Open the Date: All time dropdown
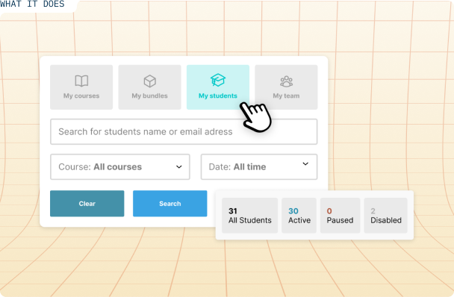Screen dimensions: 454x297 259,166
